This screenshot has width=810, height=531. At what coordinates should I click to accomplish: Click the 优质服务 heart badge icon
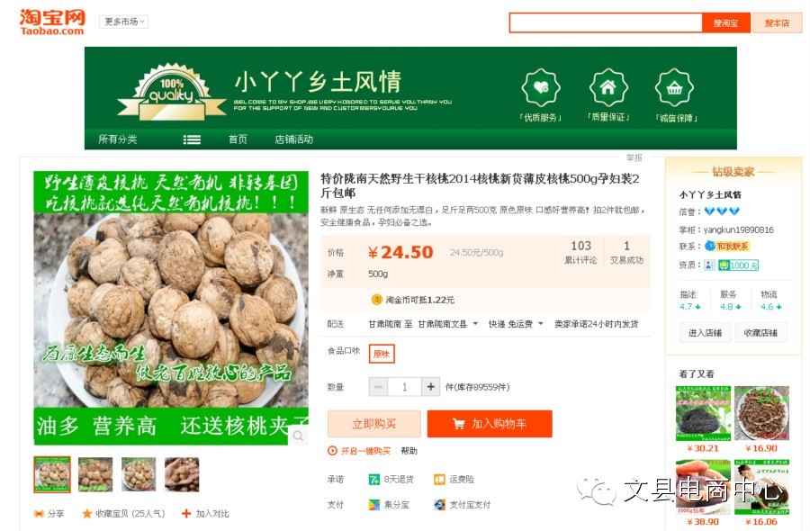coord(540,88)
